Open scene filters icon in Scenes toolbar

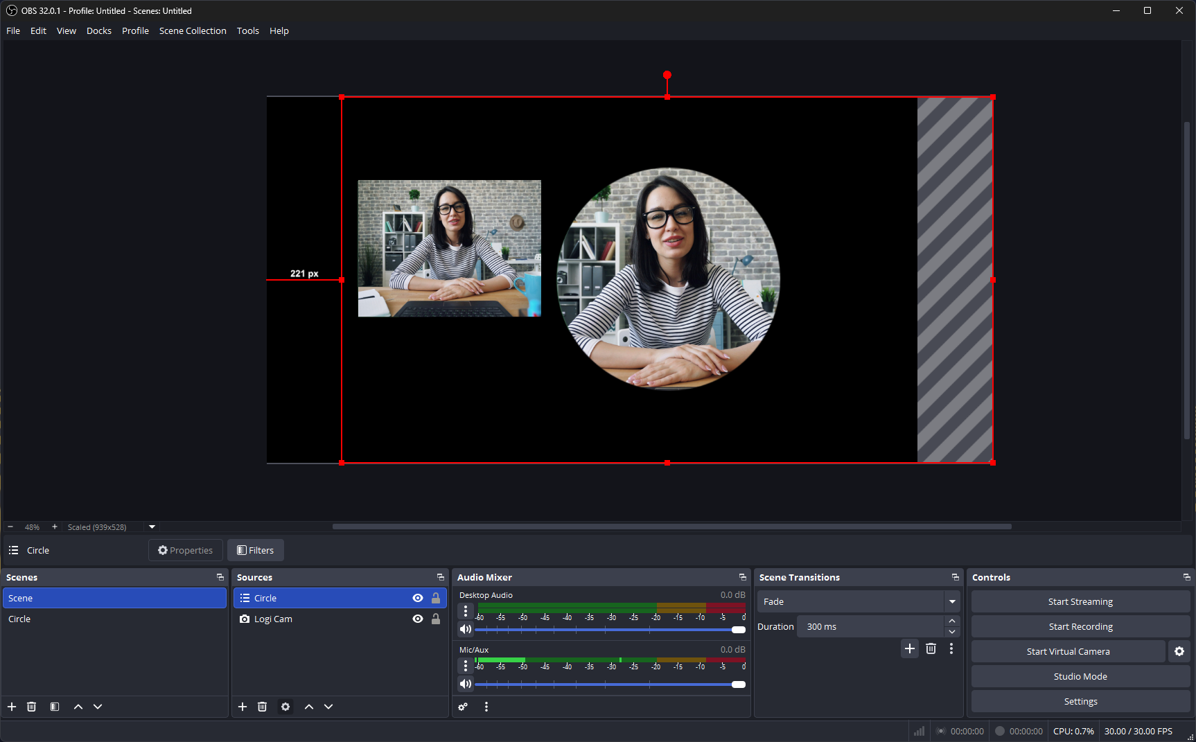pos(55,707)
